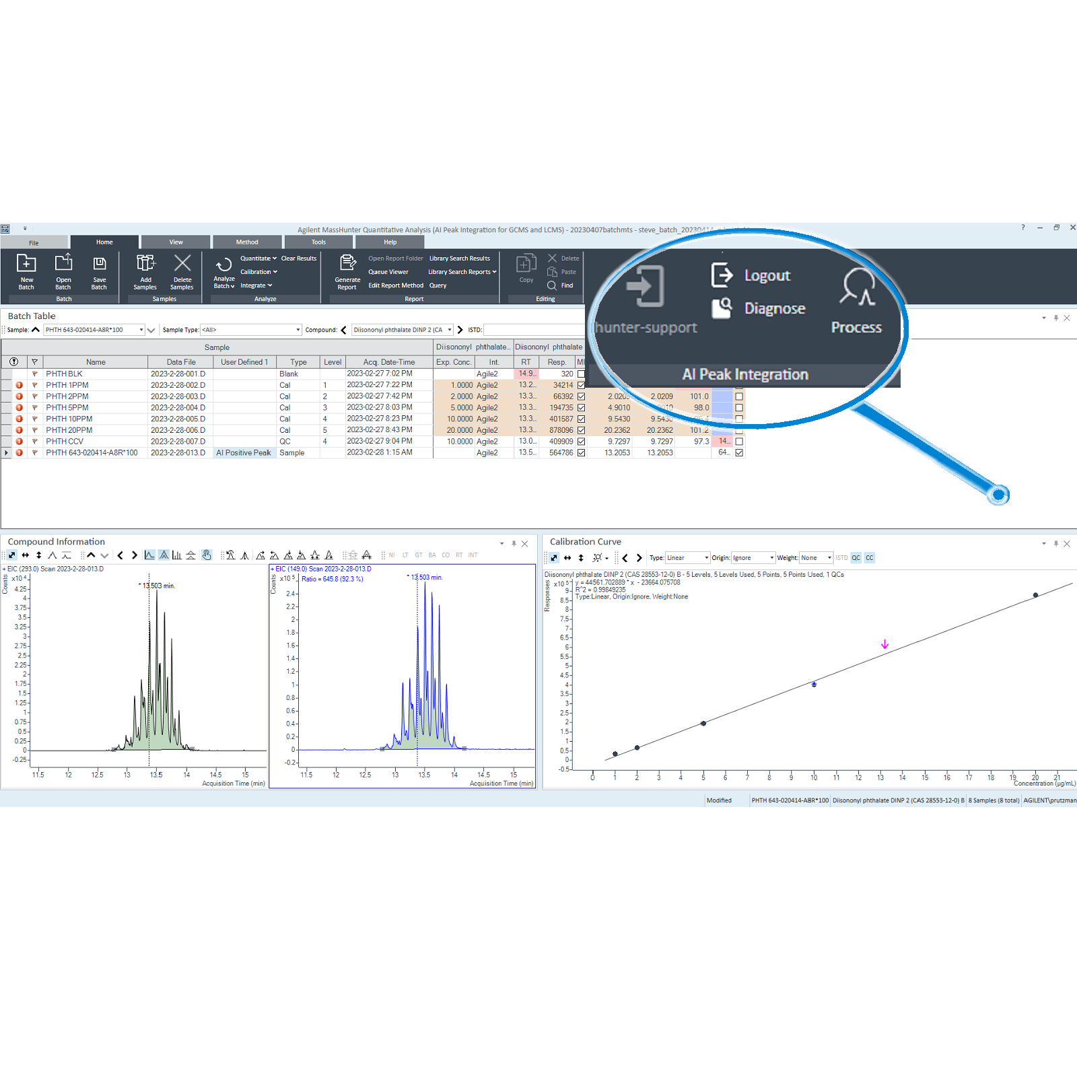Select the previous sample with the up arrow
This screenshot has width=1077, height=1077.
coord(36,330)
